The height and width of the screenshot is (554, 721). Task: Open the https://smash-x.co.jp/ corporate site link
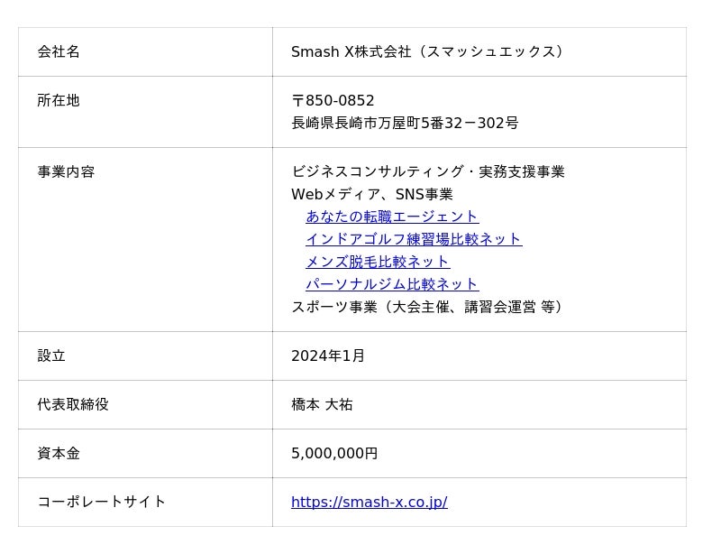(x=369, y=502)
